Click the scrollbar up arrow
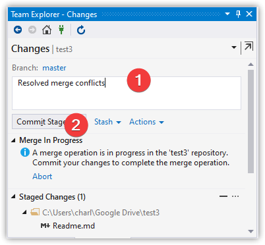This screenshot has width=265, height=245. (x=250, y=65)
